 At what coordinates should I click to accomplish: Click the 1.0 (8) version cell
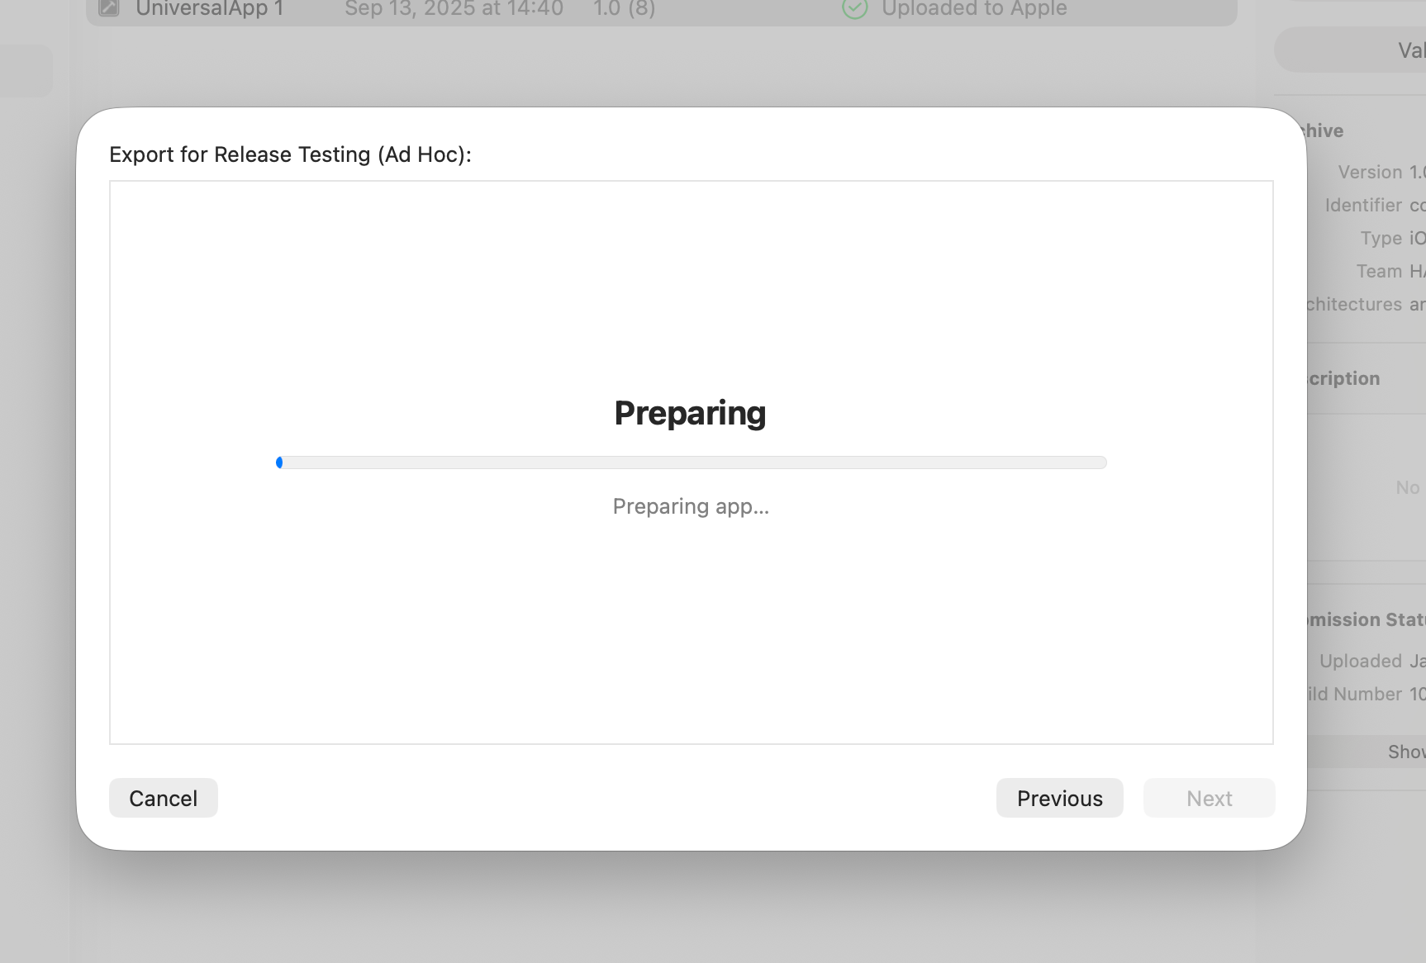[624, 8]
